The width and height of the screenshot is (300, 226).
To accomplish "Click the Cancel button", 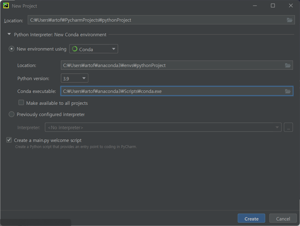I will pyautogui.click(x=283, y=218).
